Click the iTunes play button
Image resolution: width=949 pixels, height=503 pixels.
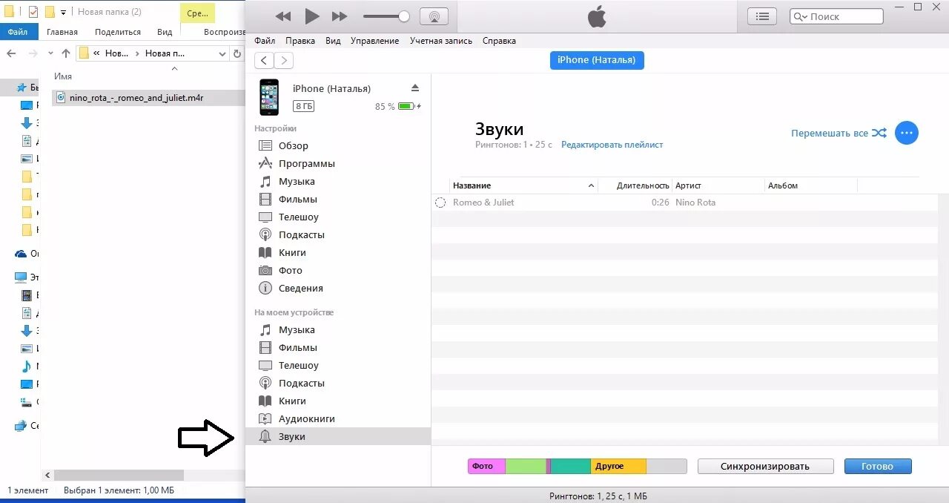(312, 16)
